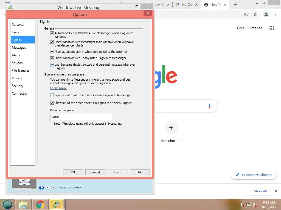
Task: Go to Alerts options
Action: click(x=23, y=55)
